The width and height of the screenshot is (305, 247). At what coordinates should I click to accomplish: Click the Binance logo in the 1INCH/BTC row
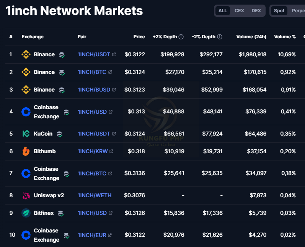tap(26, 72)
